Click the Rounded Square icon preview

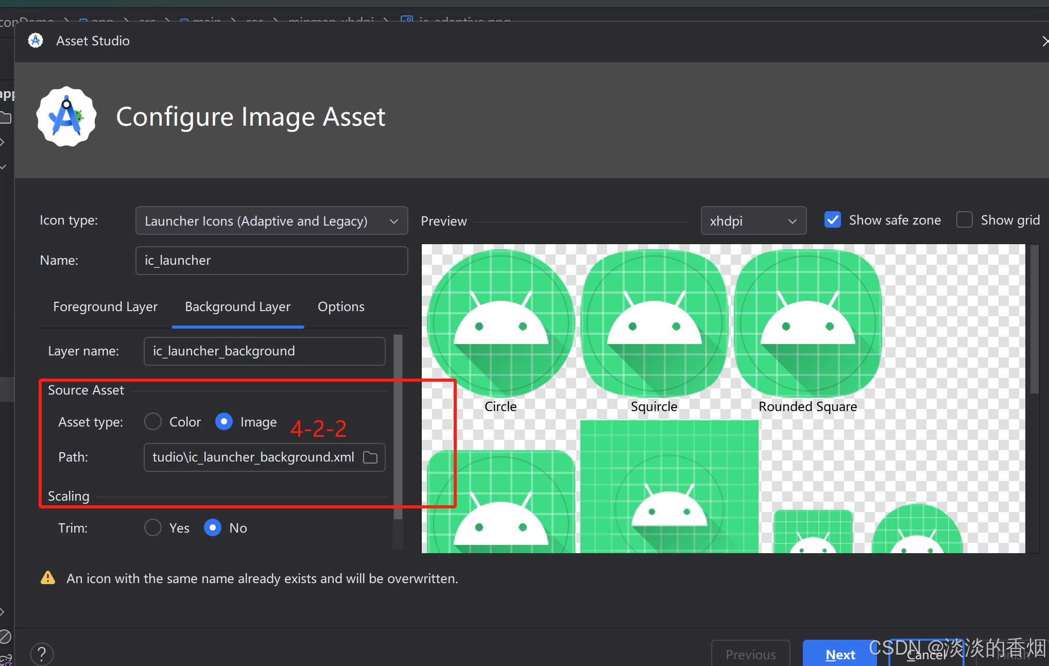(x=807, y=323)
